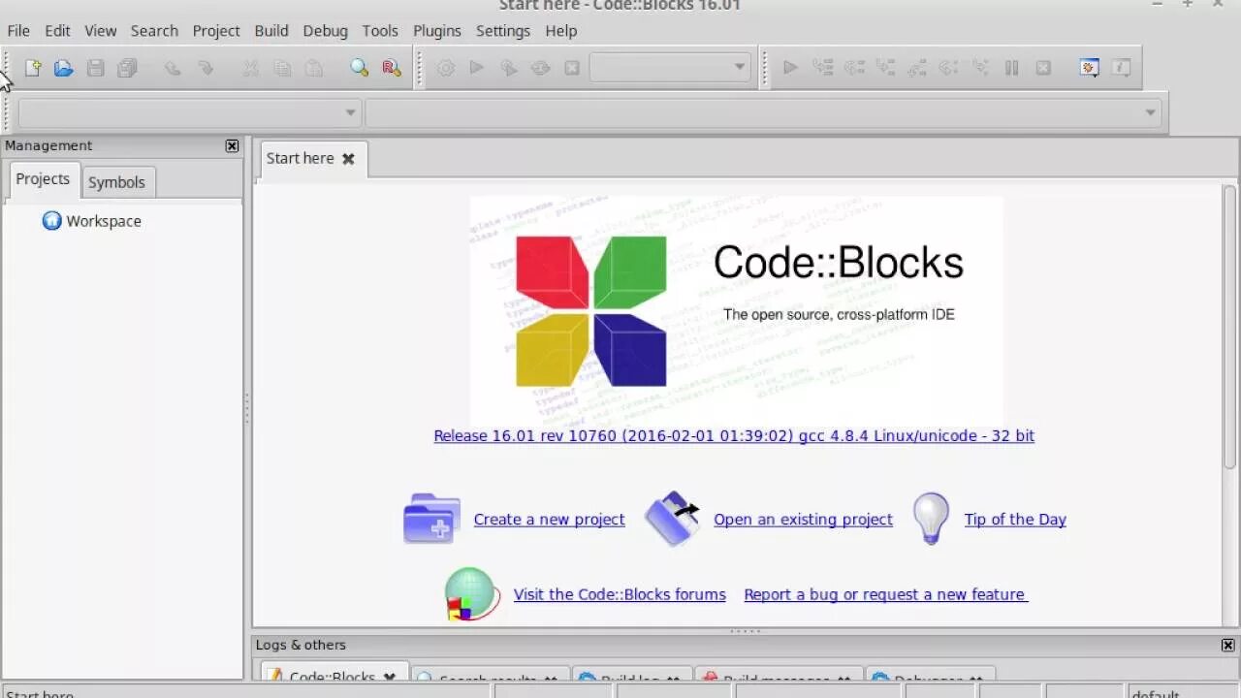Image resolution: width=1241 pixels, height=698 pixels.
Task: Click the Save all files icon
Action: [x=127, y=68]
